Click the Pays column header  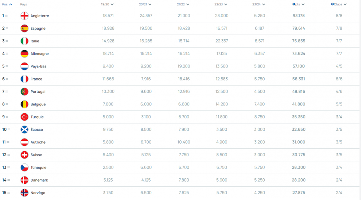23,4
